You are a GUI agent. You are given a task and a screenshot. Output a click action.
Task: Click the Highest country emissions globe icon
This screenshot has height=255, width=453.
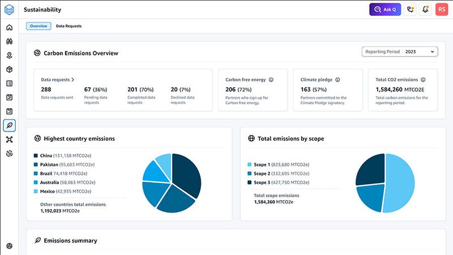click(37, 138)
